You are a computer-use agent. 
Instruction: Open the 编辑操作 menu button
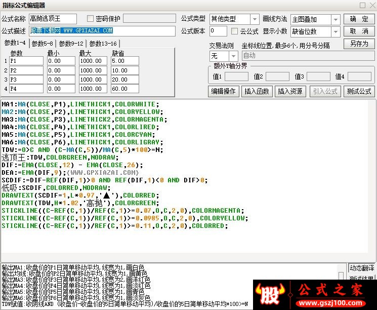pos(223,91)
